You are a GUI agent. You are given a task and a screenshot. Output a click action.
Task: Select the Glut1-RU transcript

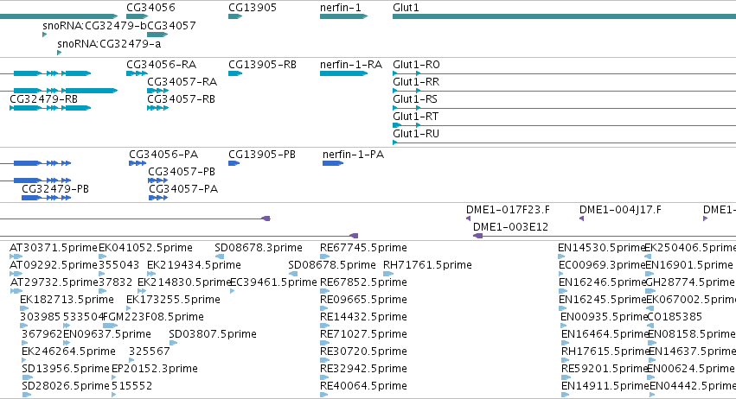416,134
